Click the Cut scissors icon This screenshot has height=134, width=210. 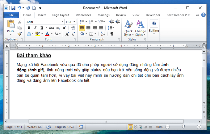point(19,22)
